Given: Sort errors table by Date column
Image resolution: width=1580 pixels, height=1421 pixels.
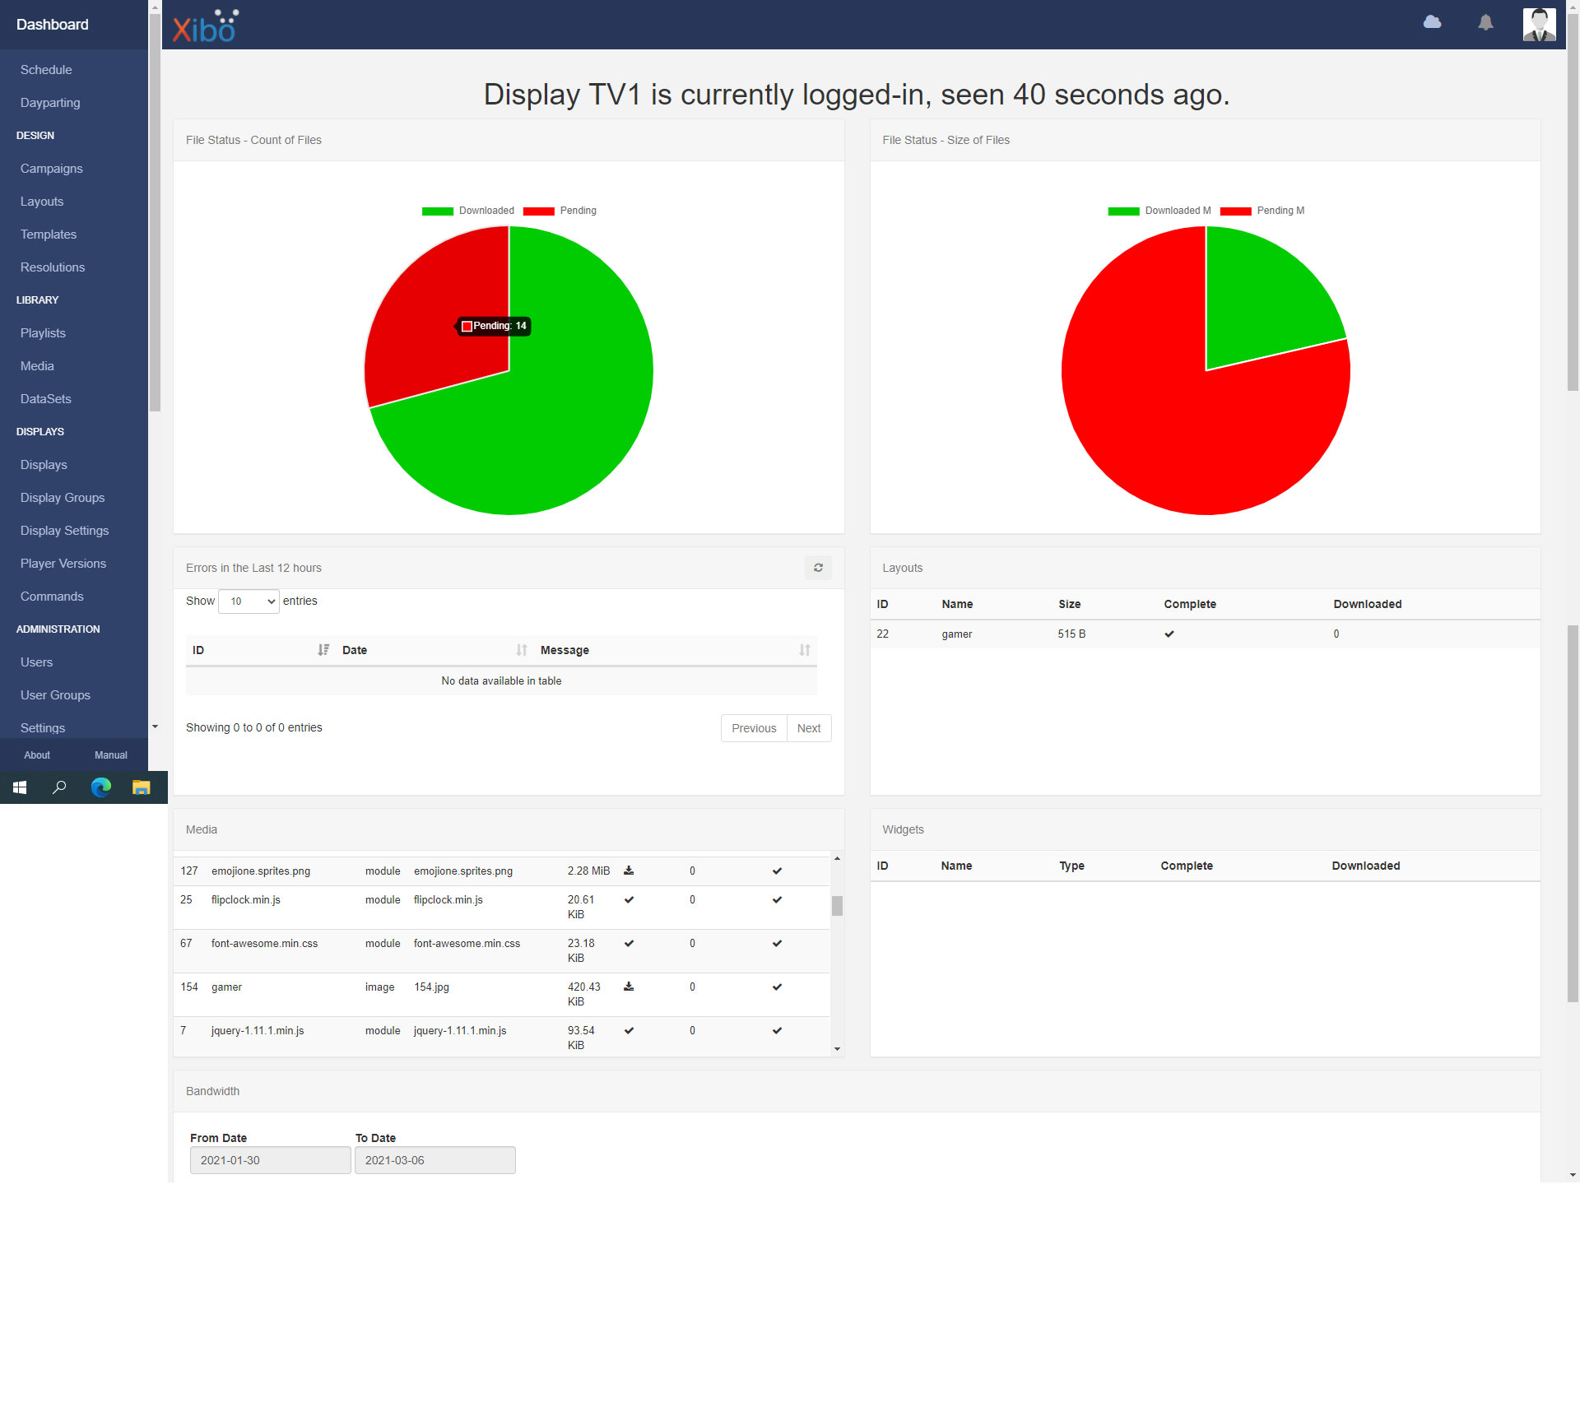Looking at the screenshot, I should [x=434, y=650].
